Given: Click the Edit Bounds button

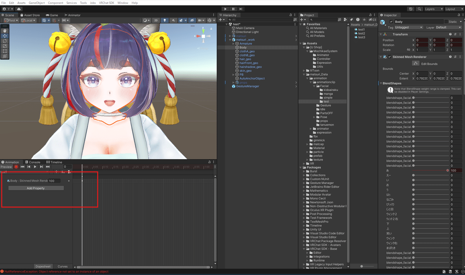Looking at the screenshot, I should [415, 64].
